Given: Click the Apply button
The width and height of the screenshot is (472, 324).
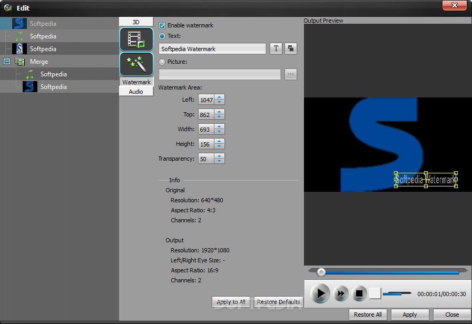Looking at the screenshot, I should [410, 315].
